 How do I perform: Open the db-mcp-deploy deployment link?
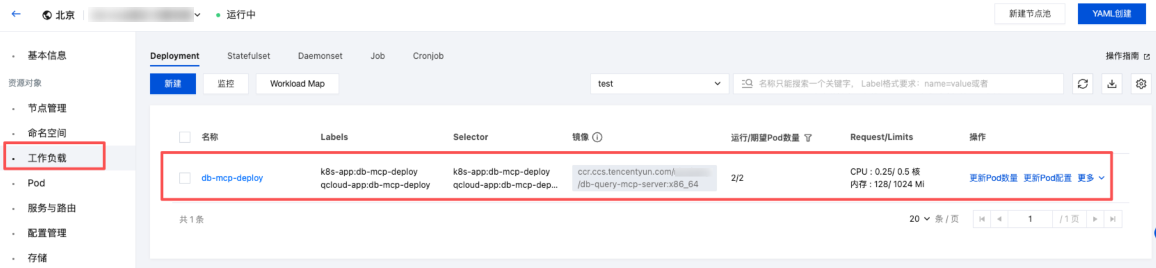click(232, 178)
